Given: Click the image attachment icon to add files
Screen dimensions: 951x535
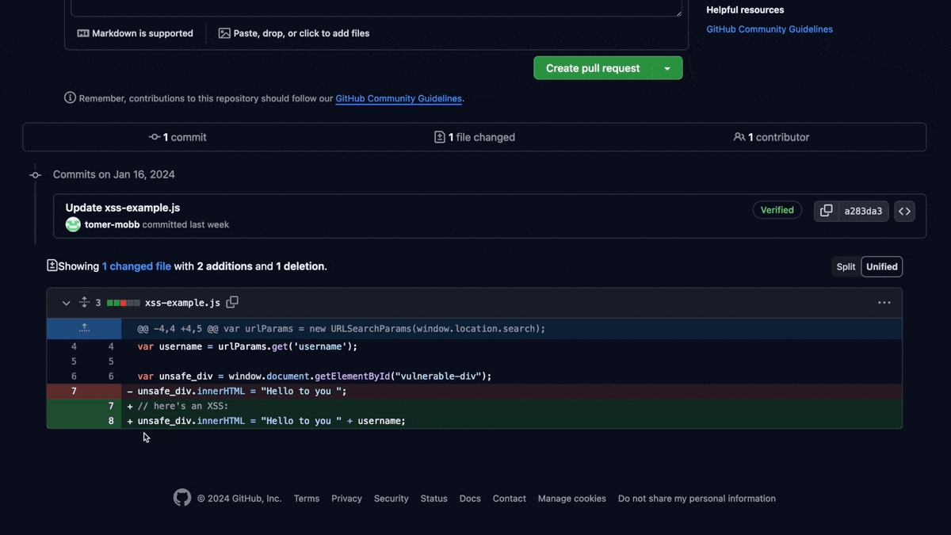Looking at the screenshot, I should pyautogui.click(x=223, y=33).
